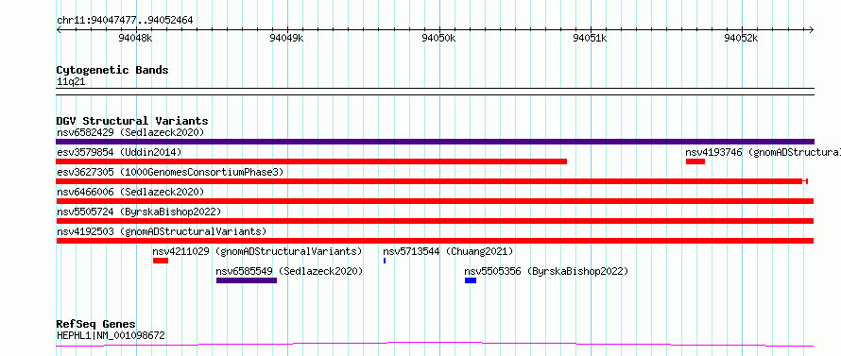The image size is (841, 356).
Task: Click the blue nsv5505356 variant bar
Action: (x=471, y=280)
